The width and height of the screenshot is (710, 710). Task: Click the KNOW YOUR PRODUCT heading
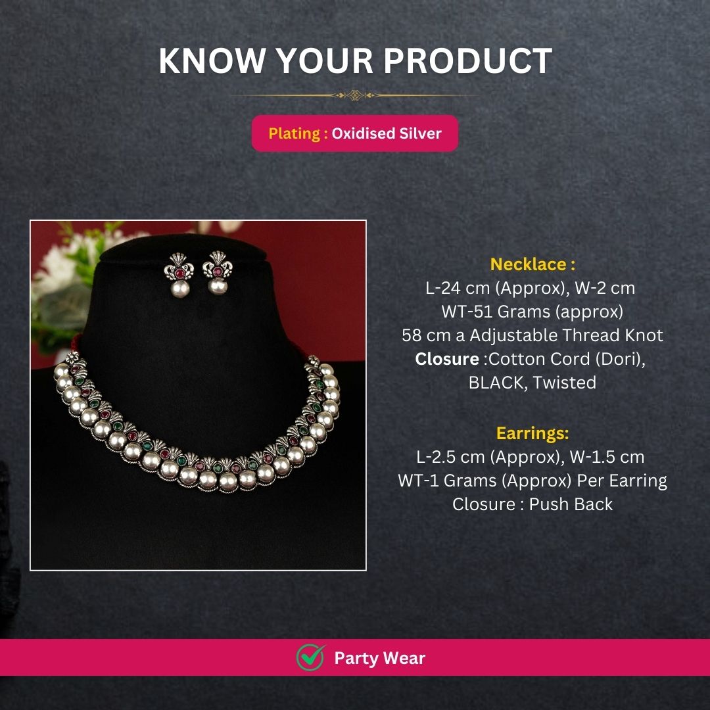pyautogui.click(x=355, y=61)
